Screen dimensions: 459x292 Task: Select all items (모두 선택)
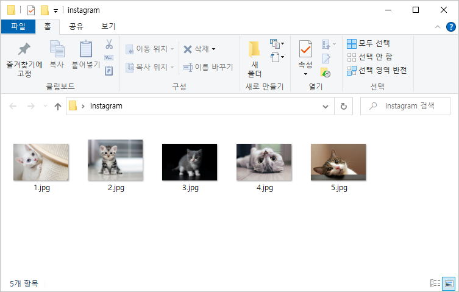pyautogui.click(x=368, y=44)
